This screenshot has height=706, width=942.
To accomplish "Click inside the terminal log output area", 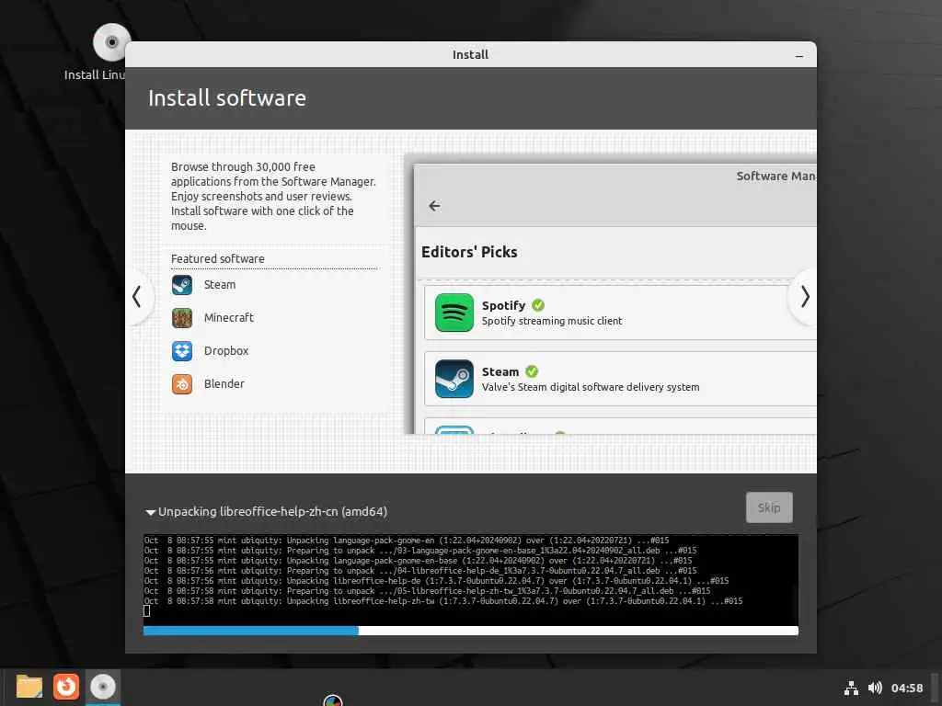I will click(x=470, y=579).
